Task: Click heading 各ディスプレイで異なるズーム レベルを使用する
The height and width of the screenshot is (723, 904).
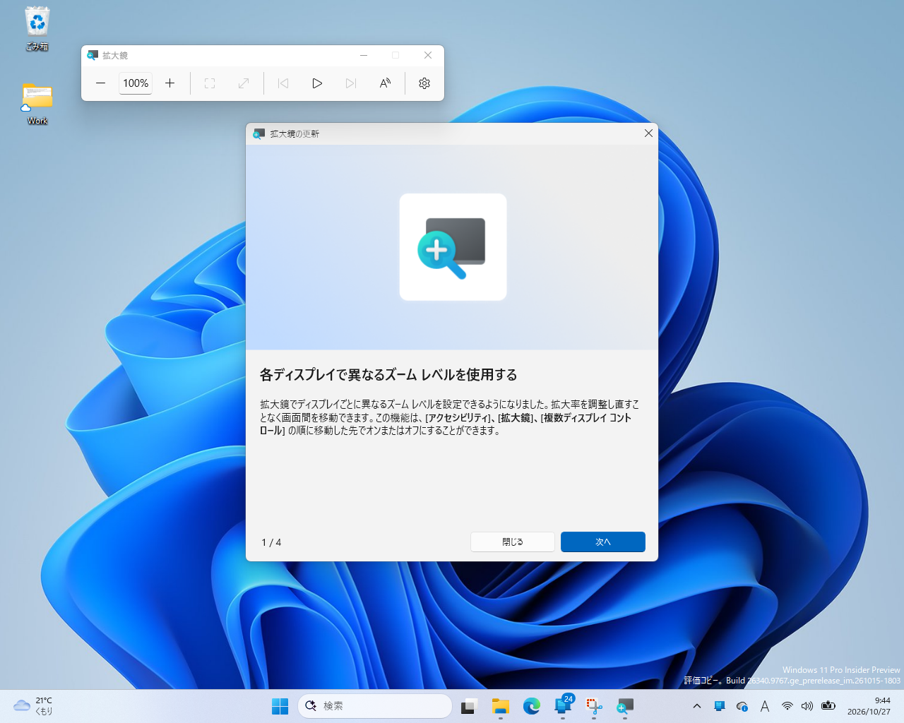Action: pos(388,375)
